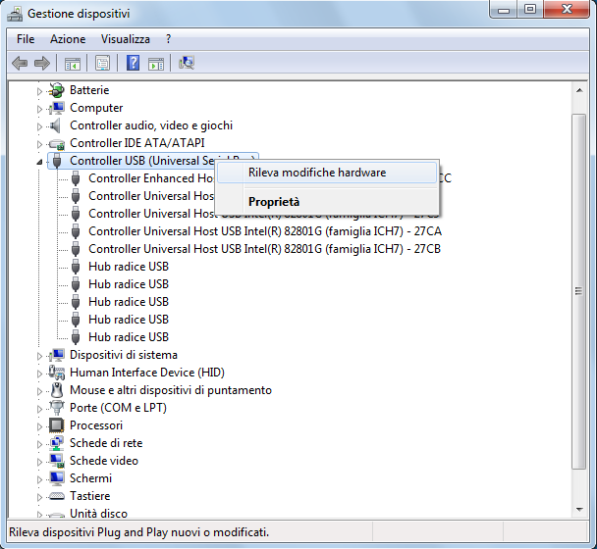The height and width of the screenshot is (549, 597).
Task: Open the Visualizza menu
Action: coord(126,39)
